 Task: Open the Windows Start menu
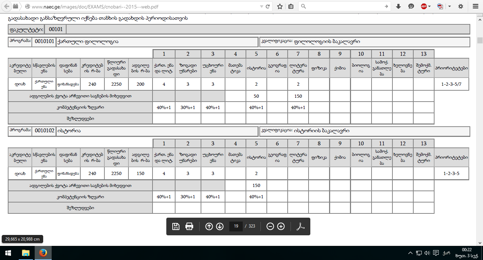point(8,253)
